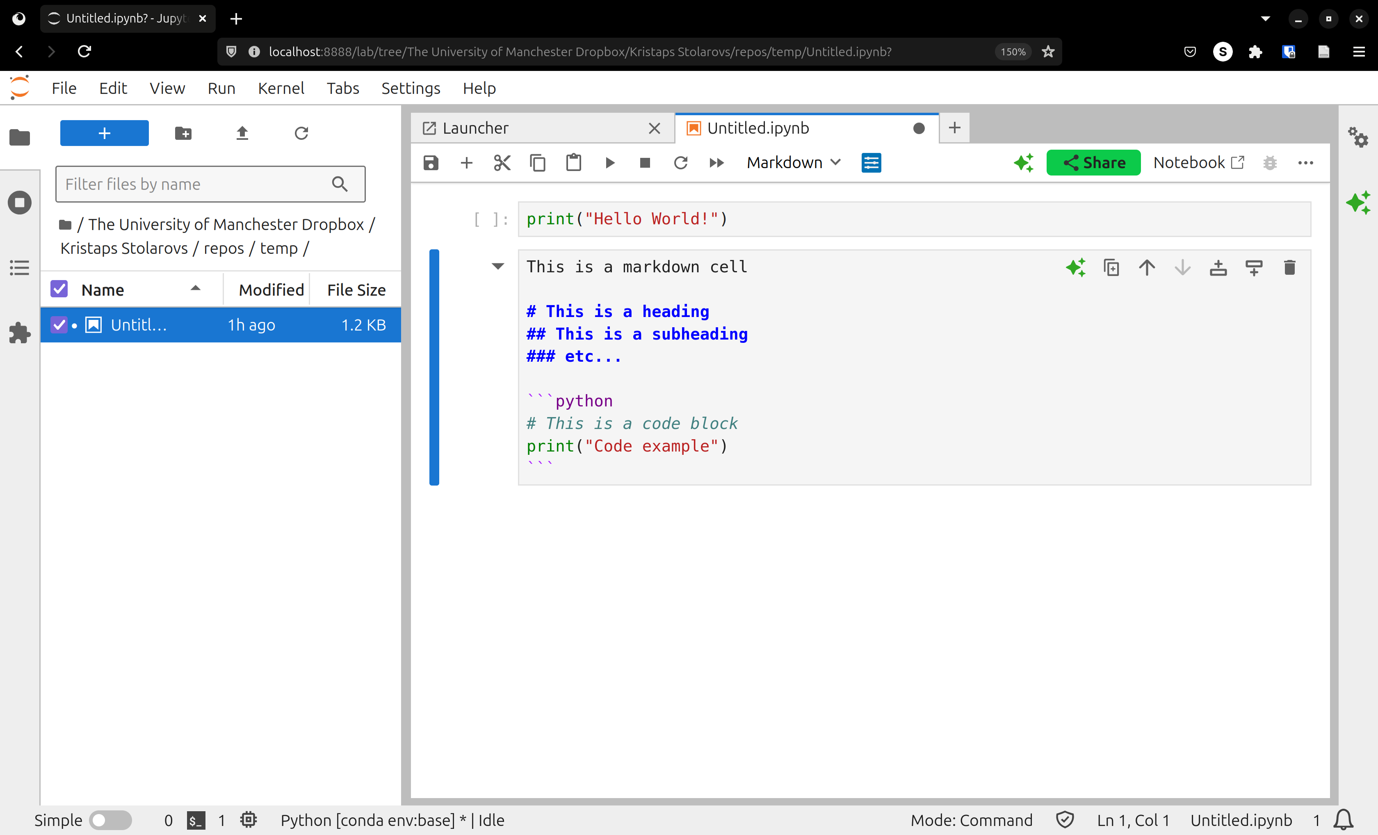Restart kernel and run all cells

pyautogui.click(x=716, y=163)
